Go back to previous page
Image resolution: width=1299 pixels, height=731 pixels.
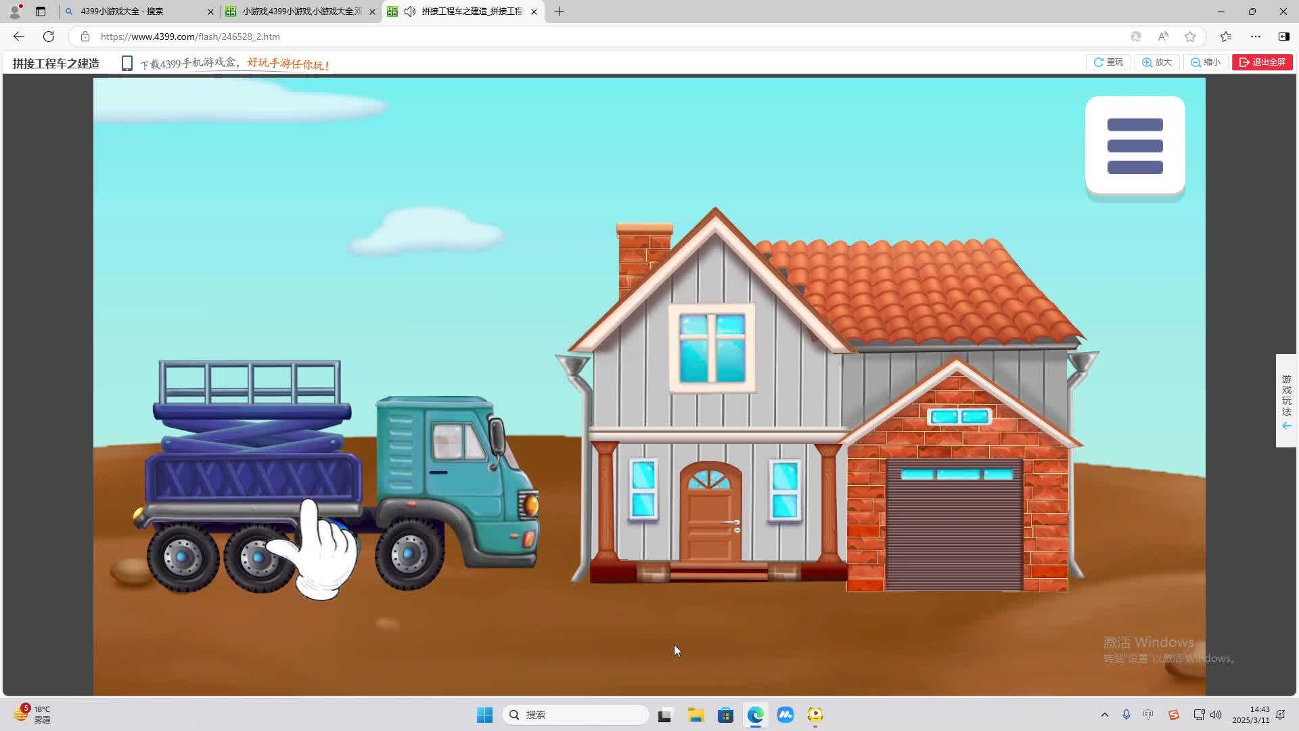[x=19, y=37]
